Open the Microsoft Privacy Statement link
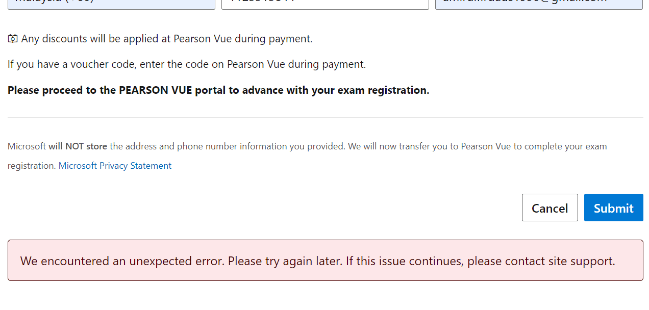The image size is (649, 310). pyautogui.click(x=115, y=166)
